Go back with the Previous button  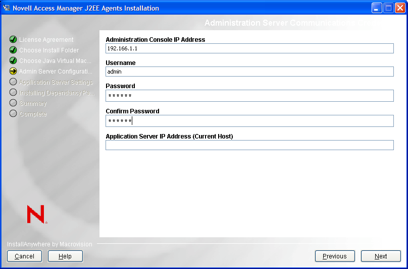335,256
